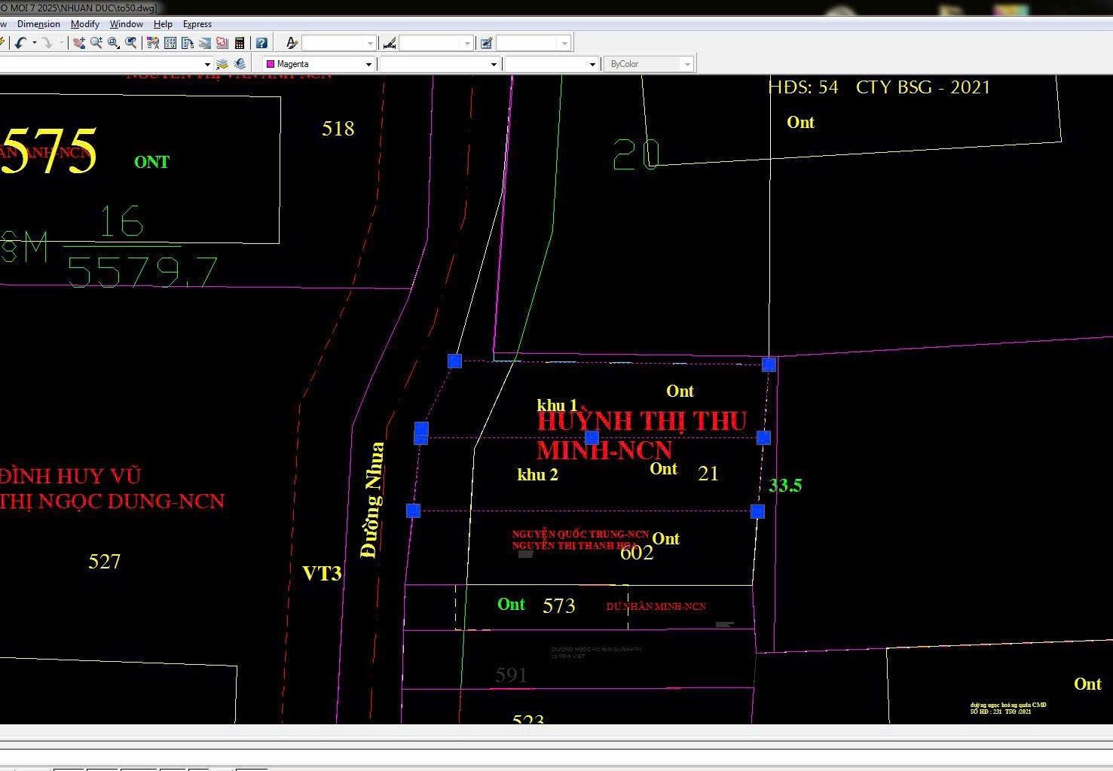Image resolution: width=1113 pixels, height=771 pixels.
Task: Click the Dimension Style icon
Action: (x=390, y=43)
